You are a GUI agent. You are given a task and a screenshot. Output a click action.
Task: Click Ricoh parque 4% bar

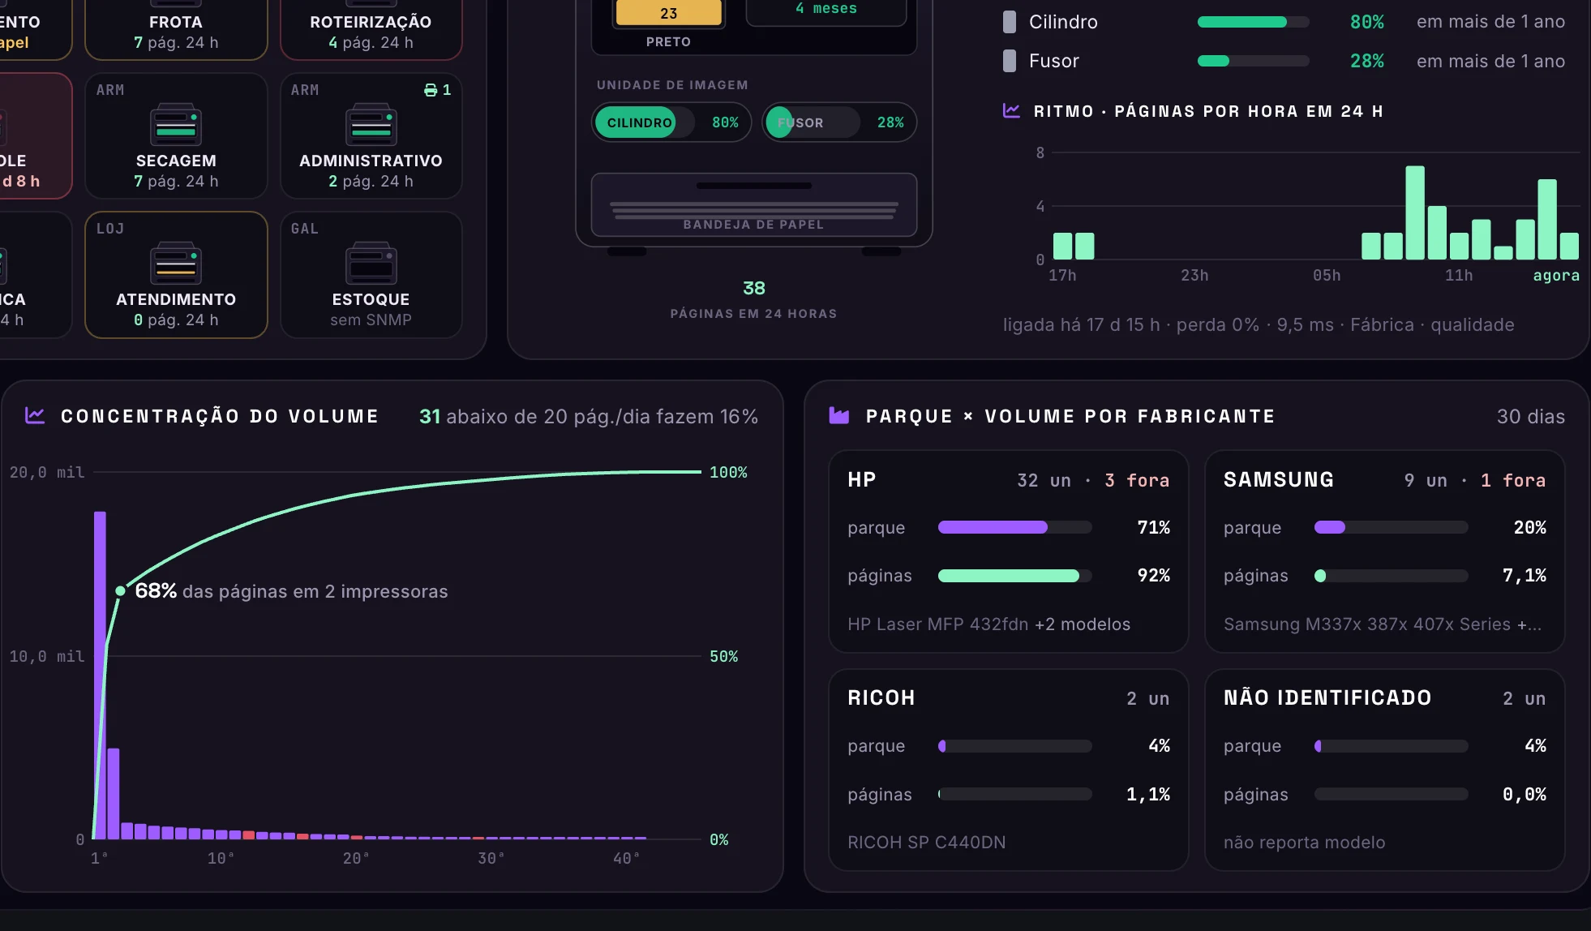point(1014,746)
